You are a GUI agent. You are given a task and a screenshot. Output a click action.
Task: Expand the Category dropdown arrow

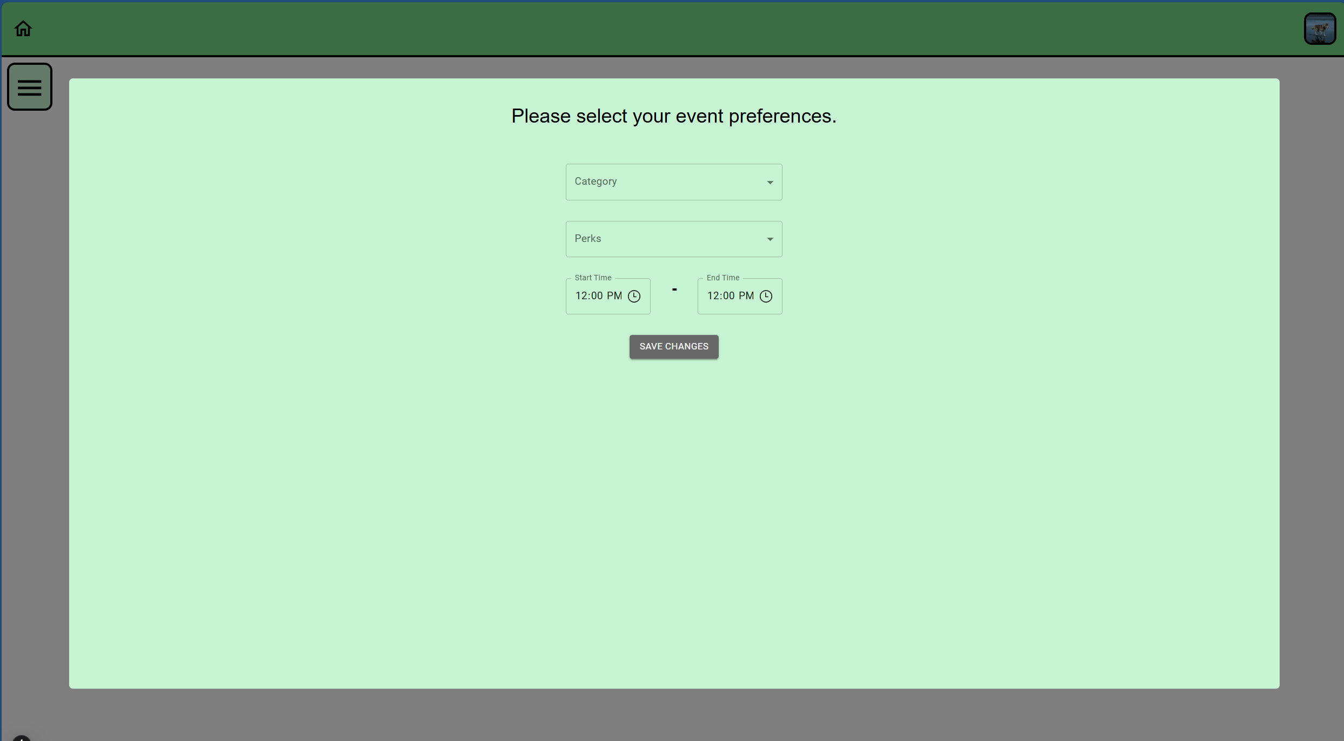click(x=770, y=183)
